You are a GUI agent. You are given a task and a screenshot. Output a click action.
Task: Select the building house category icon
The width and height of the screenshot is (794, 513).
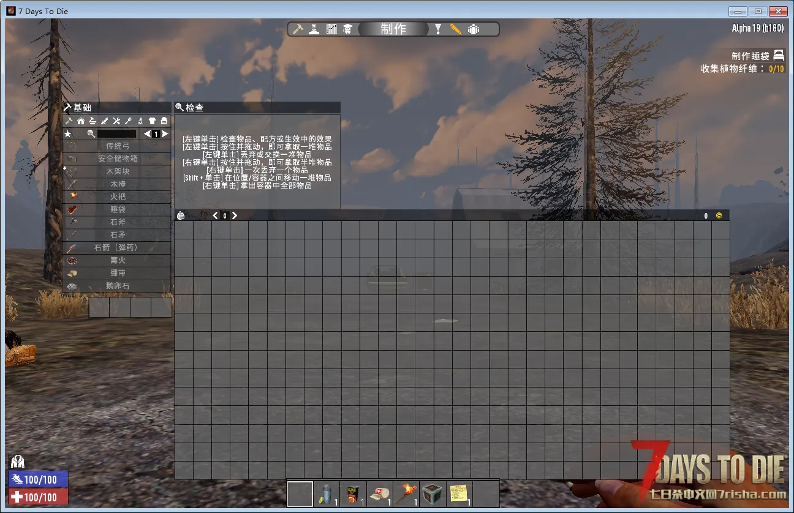81,121
